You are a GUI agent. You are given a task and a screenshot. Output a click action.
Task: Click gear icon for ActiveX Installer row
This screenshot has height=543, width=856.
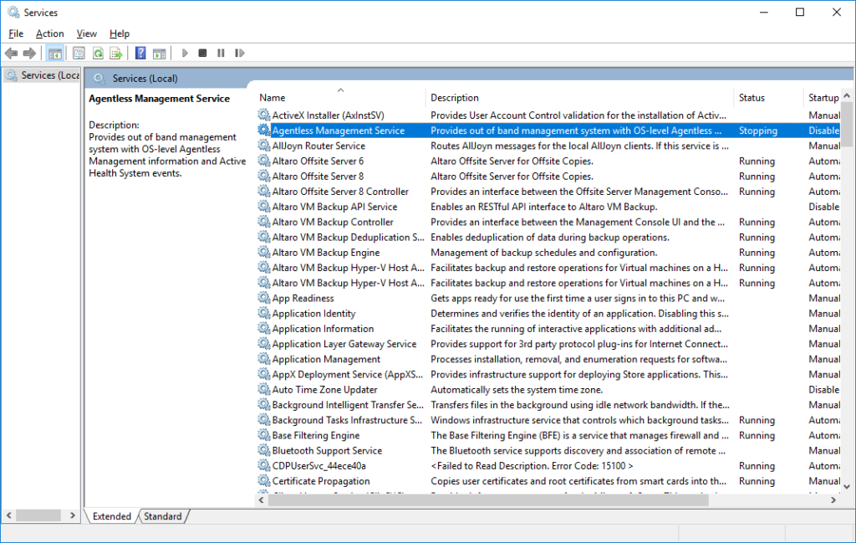point(263,115)
